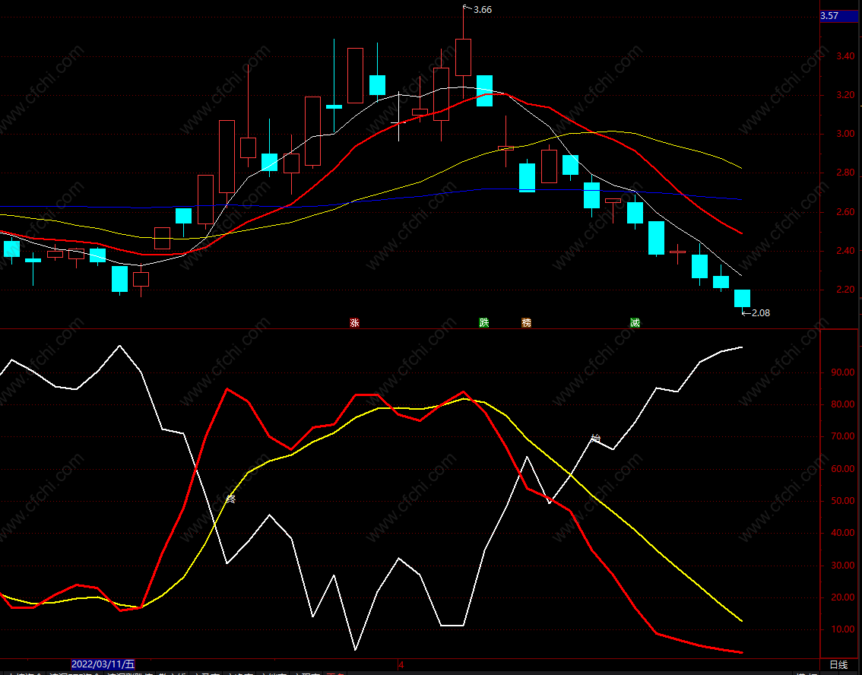Image resolution: width=862 pixels, height=675 pixels.
Task: Select the 2.08 low price label
Action: [x=761, y=312]
